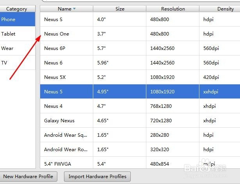Click the 4.95" size cell
The image size is (240, 184).
(120, 91)
